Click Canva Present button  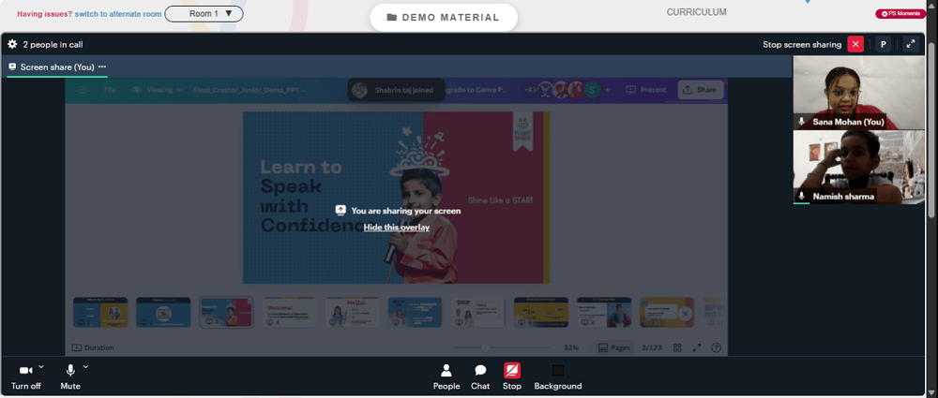click(x=645, y=90)
